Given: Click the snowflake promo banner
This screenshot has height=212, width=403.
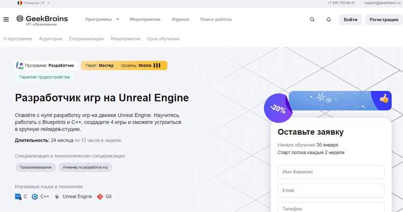Looking at the screenshot, I should pos(340,100).
